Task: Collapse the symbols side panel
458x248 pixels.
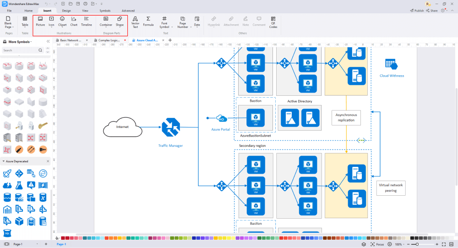Action: pyautogui.click(x=48, y=42)
